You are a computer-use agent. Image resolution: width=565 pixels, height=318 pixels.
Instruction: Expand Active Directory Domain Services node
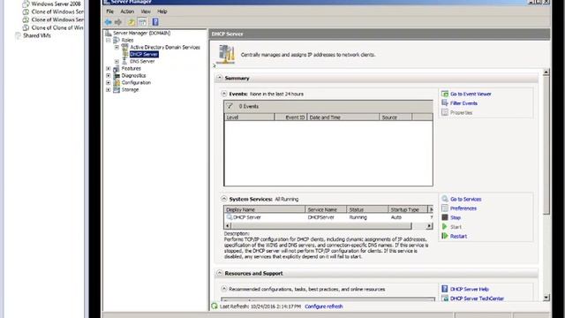pyautogui.click(x=117, y=47)
